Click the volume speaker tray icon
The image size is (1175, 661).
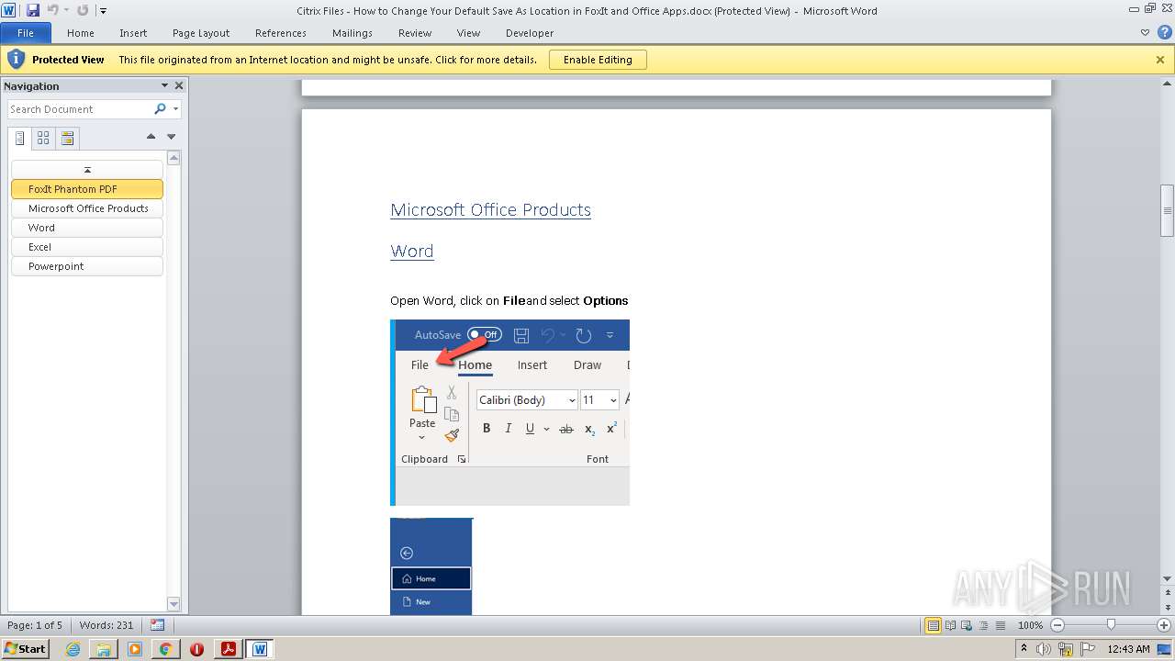1044,649
